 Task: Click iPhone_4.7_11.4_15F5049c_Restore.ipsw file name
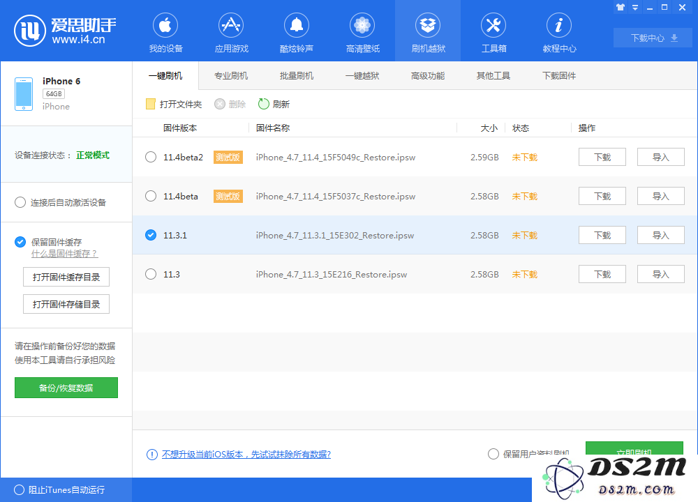pyautogui.click(x=336, y=157)
